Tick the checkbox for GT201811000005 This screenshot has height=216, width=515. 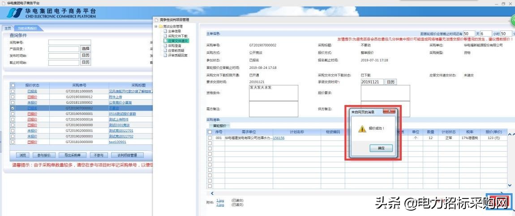point(13,91)
